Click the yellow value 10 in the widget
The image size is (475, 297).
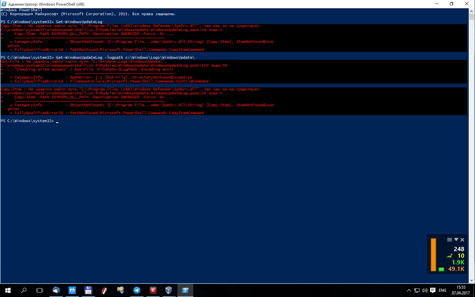pos(461,256)
